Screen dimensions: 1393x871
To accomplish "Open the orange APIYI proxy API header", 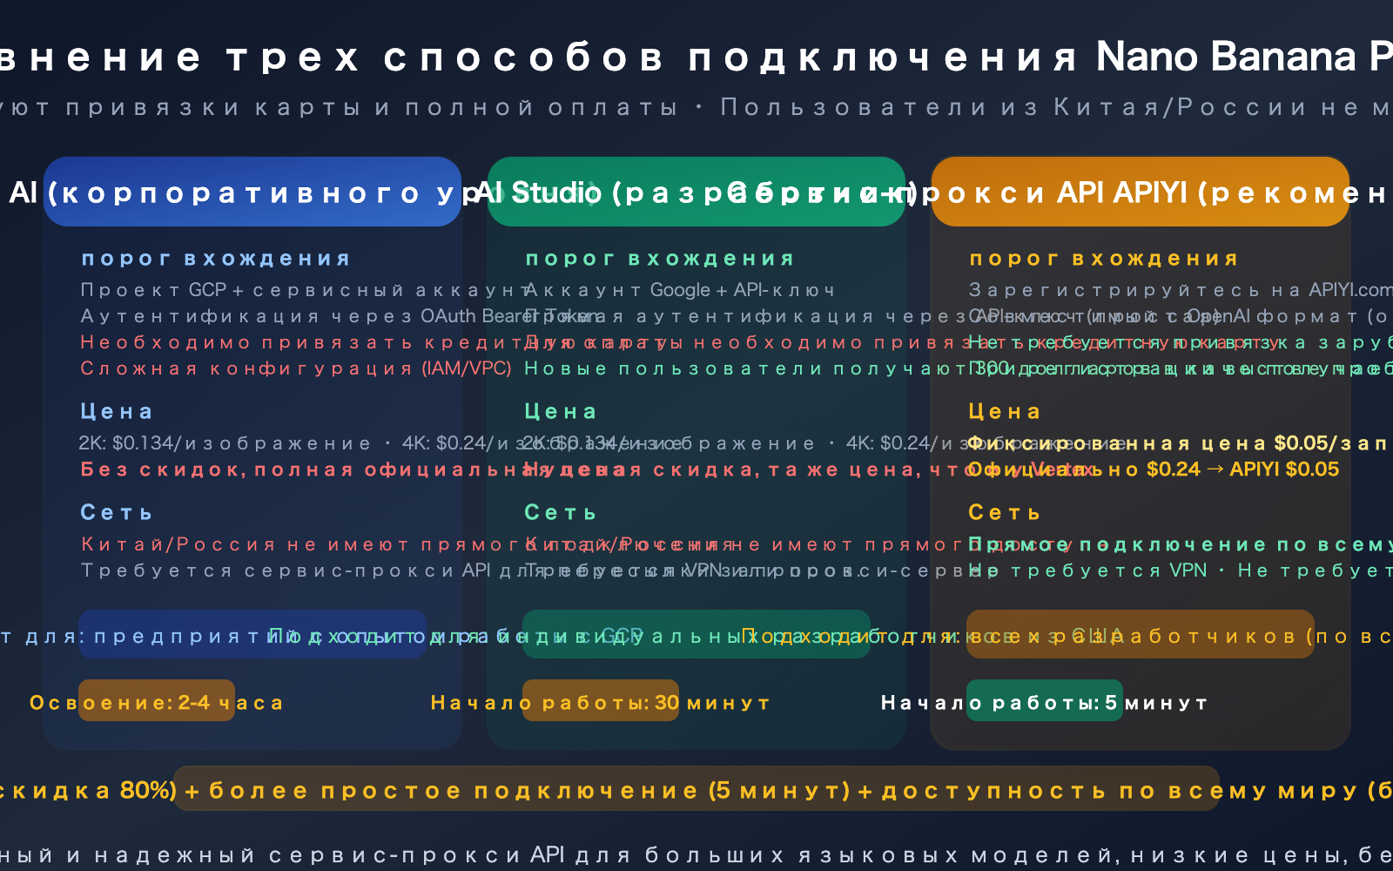I will click(x=1141, y=192).
